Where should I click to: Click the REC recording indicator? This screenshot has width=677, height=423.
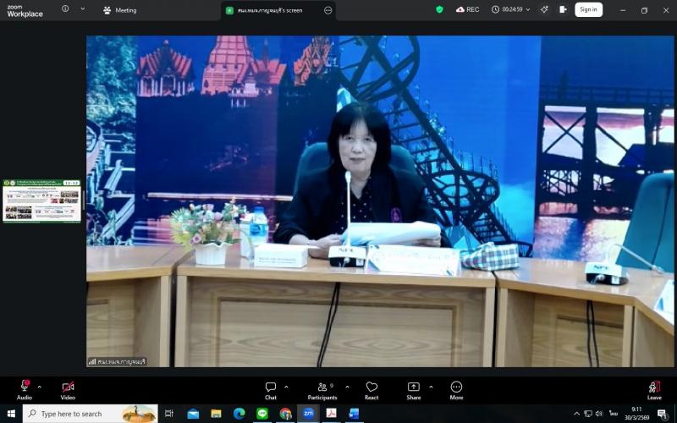(468, 9)
